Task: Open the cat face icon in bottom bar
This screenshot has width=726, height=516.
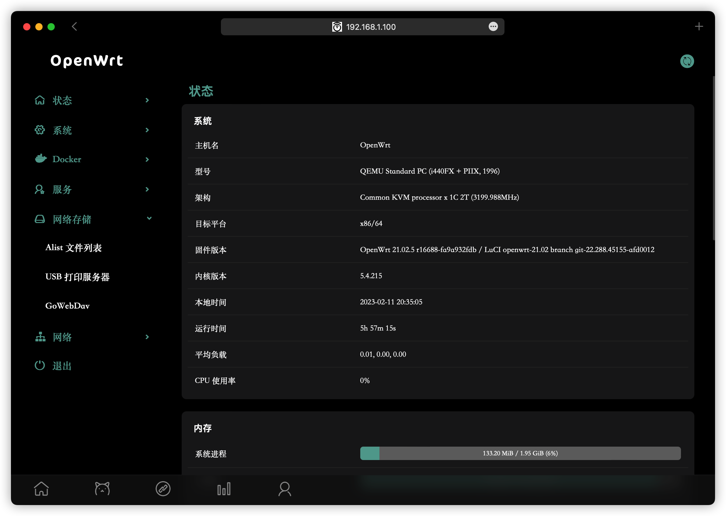Action: 102,489
